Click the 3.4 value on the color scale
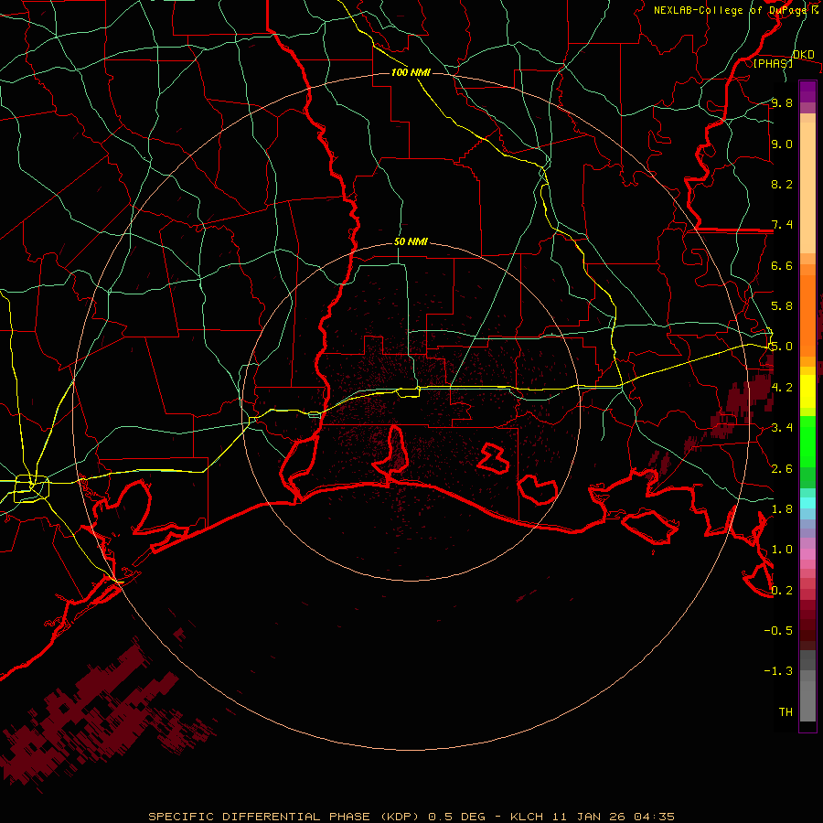This screenshot has height=823, width=823. (x=782, y=428)
